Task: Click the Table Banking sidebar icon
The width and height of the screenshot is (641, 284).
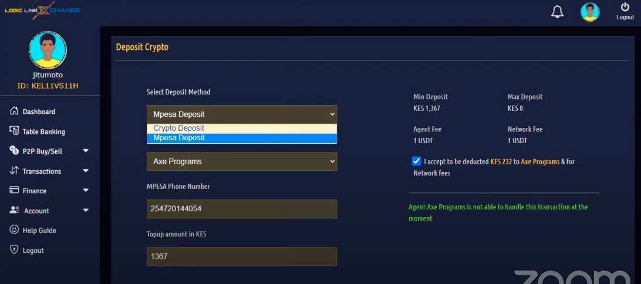Action: [x=14, y=131]
